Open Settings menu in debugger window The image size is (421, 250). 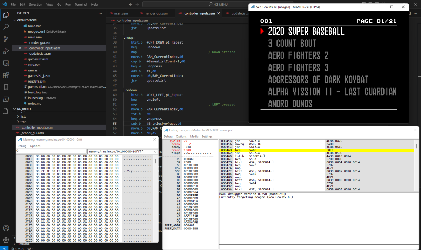(207, 136)
